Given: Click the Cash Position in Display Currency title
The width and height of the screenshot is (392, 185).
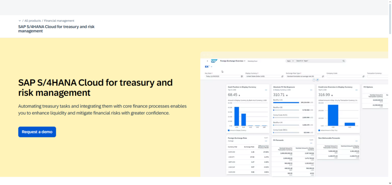Looking at the screenshot, I should [242, 87].
